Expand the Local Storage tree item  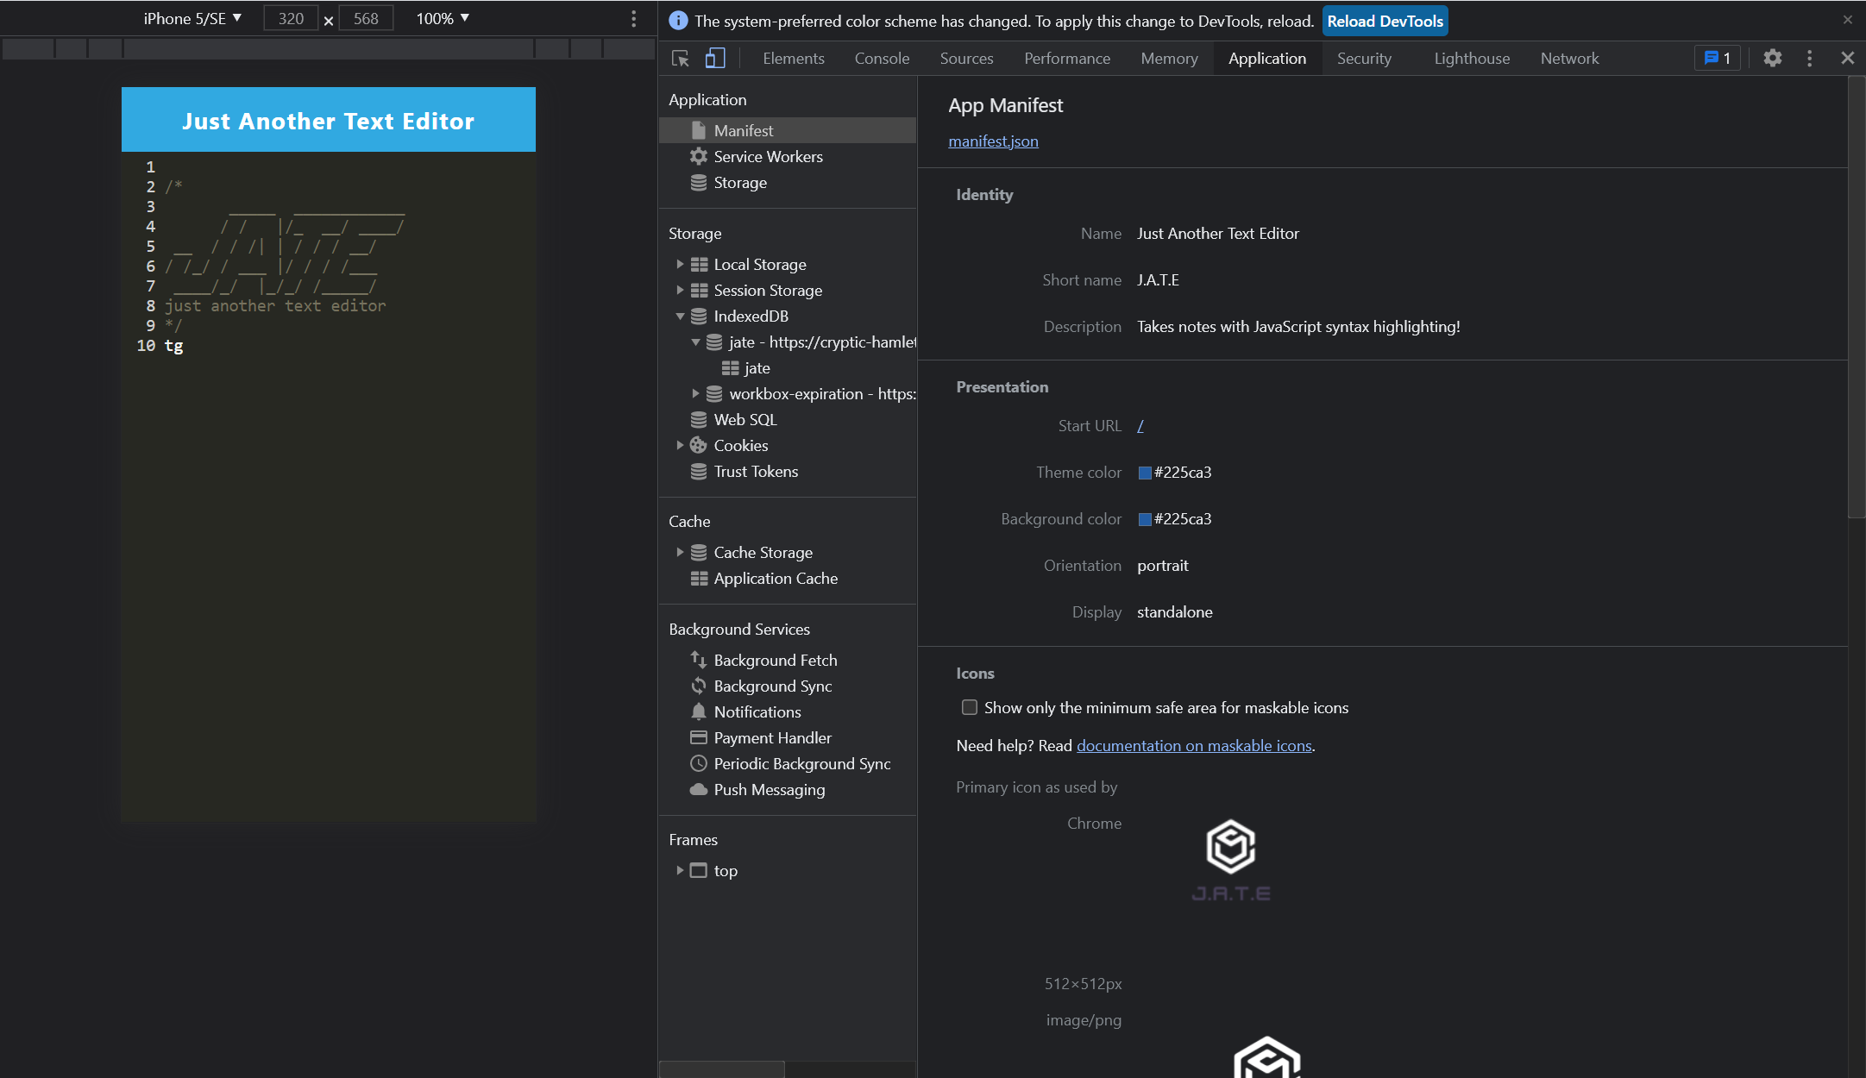point(681,264)
